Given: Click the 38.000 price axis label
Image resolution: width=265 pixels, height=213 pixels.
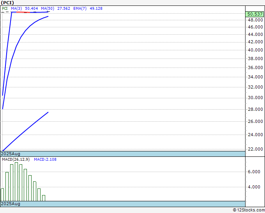Looking at the screenshot, I should click(255, 59).
